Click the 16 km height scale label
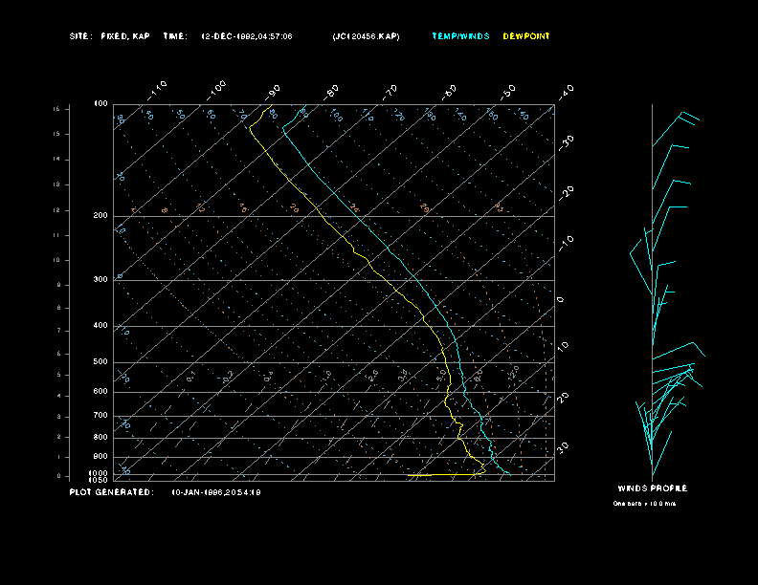Viewport: 758px width, 585px height. pos(57,109)
